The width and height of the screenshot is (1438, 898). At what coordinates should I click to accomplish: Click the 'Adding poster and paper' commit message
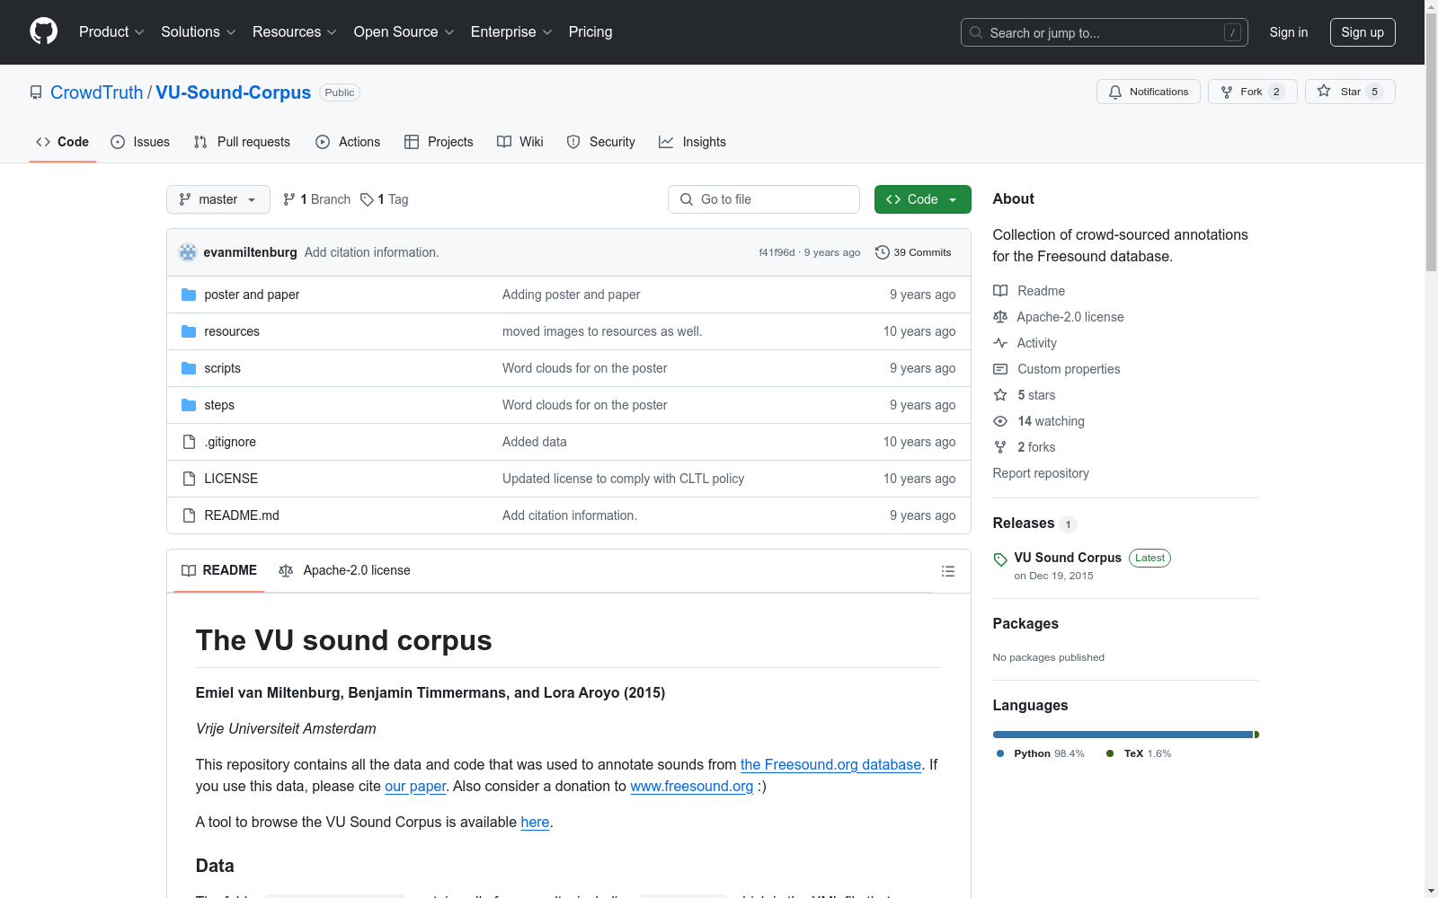pyautogui.click(x=572, y=295)
